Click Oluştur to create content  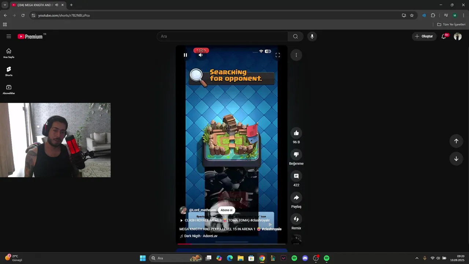point(424,36)
